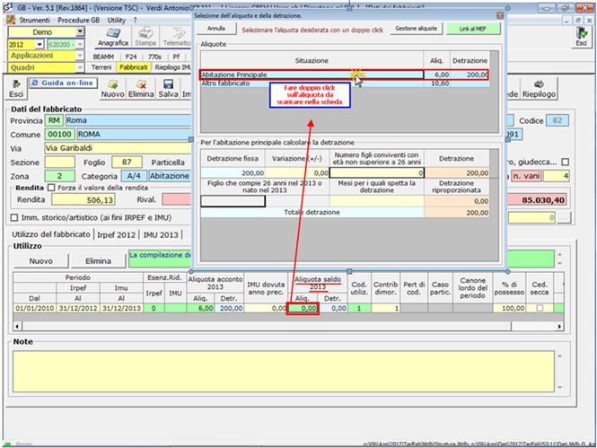597x448 pixels.
Task: Click the Dal date 01/01/2010 cell
Action: [x=35, y=308]
